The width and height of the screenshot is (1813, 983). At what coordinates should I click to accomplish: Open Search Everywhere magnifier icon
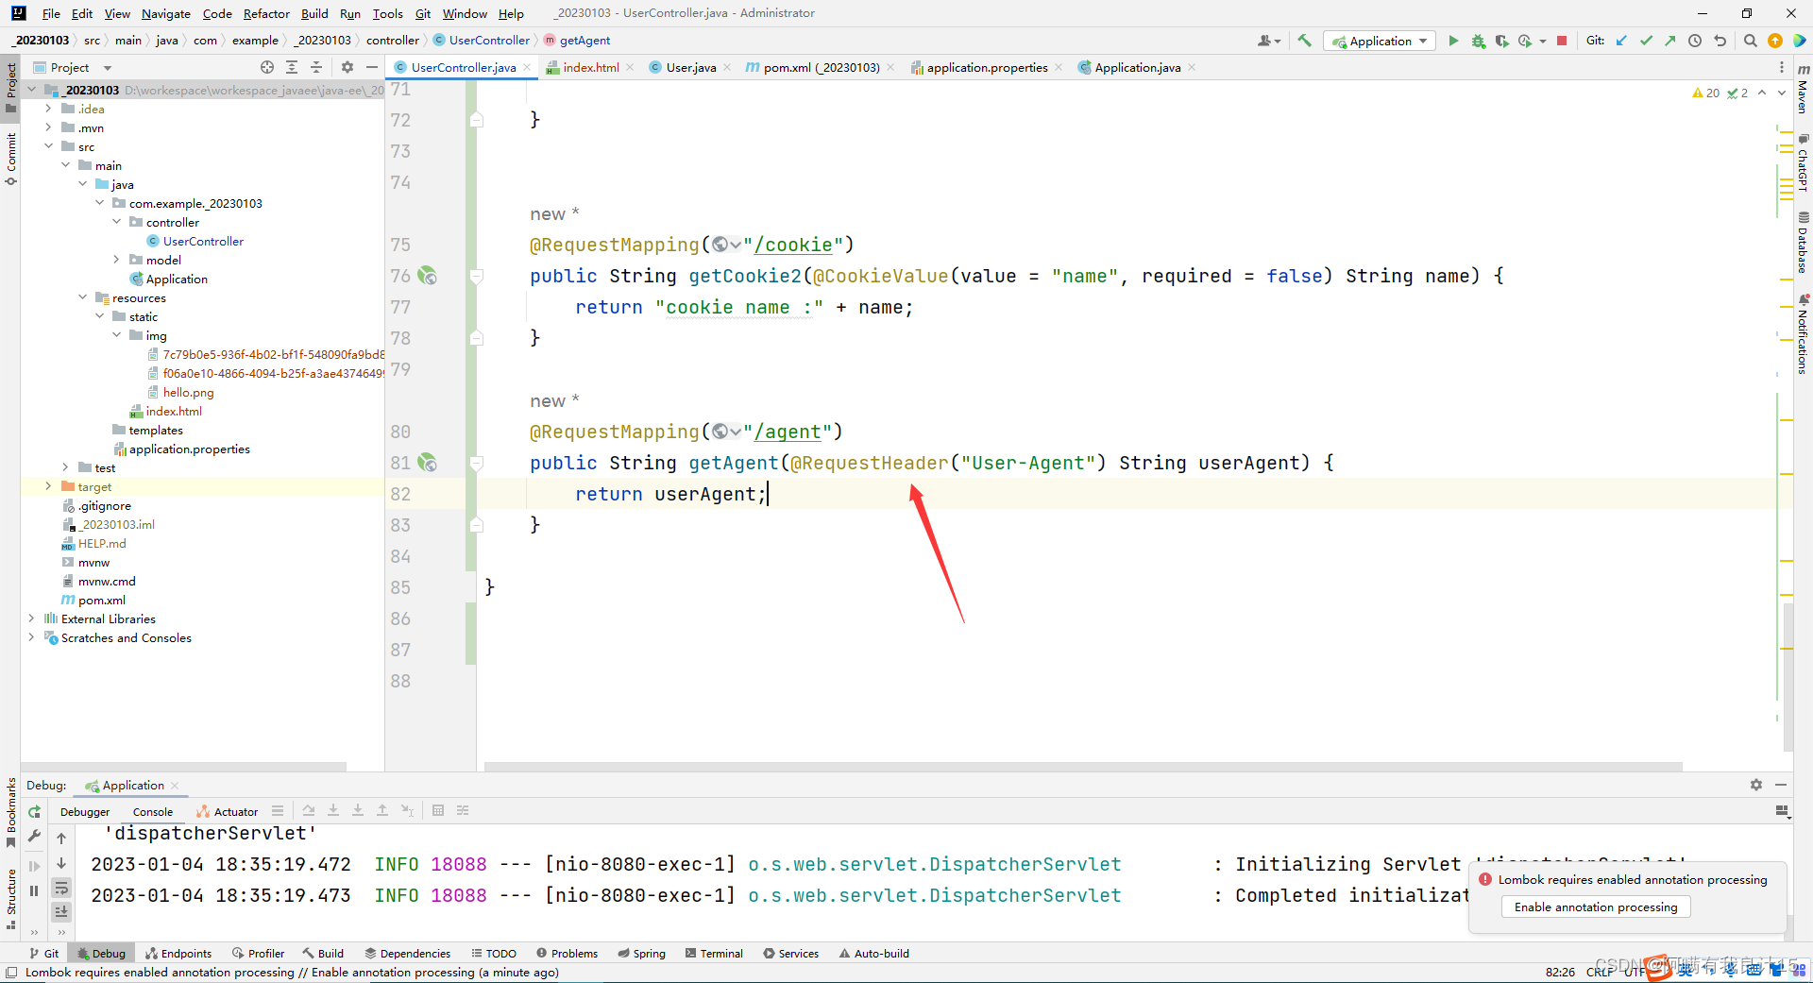[1750, 41]
